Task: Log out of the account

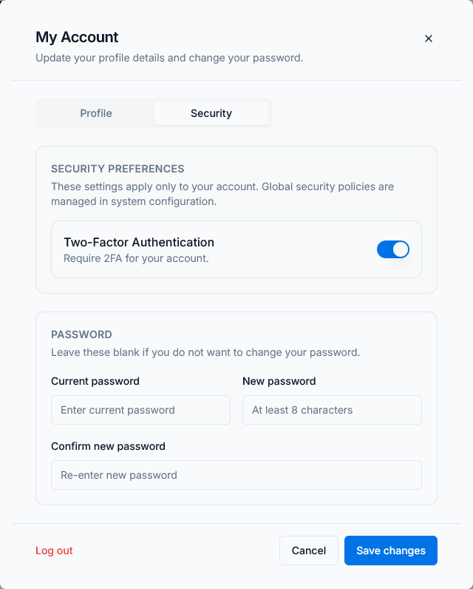Action: tap(54, 551)
